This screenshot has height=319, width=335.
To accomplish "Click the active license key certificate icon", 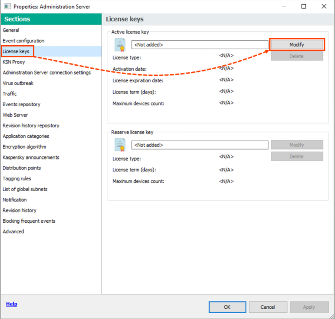I will coord(120,45).
